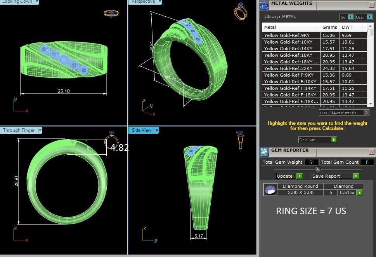376x257 pixels.
Task: Click green arrow beside 0.51tw diamond entry
Action: [360, 192]
